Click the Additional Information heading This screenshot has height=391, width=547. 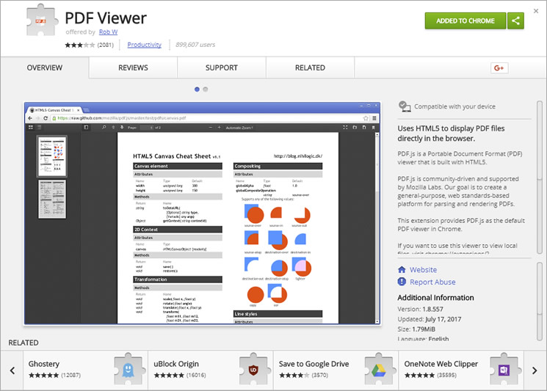(x=435, y=298)
